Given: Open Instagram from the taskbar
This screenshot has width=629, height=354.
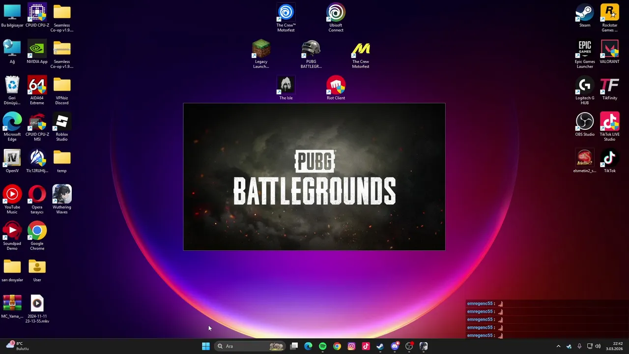Looking at the screenshot, I should click(x=351, y=346).
